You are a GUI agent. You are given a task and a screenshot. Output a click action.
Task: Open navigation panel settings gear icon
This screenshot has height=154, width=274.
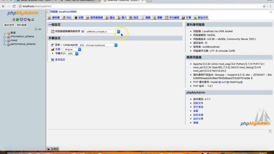tap(29, 20)
